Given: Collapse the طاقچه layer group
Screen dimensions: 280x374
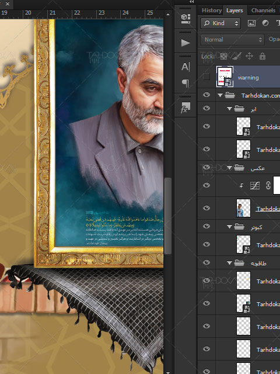Looking at the screenshot, I should [229, 263].
